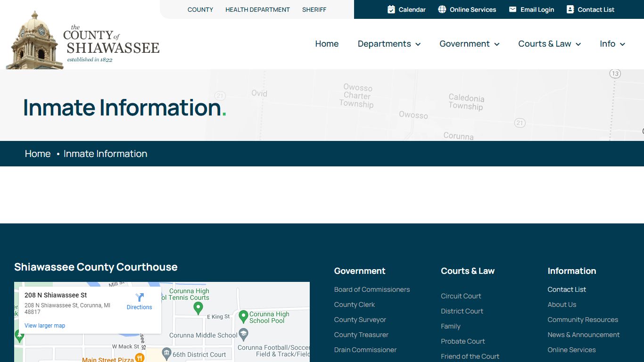Click the Calendar icon in top bar
Viewport: 644px width, 362px height.
(391, 9)
